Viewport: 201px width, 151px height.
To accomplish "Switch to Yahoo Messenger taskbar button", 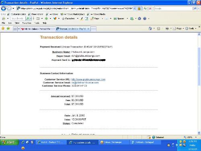I will [x=114, y=142].
